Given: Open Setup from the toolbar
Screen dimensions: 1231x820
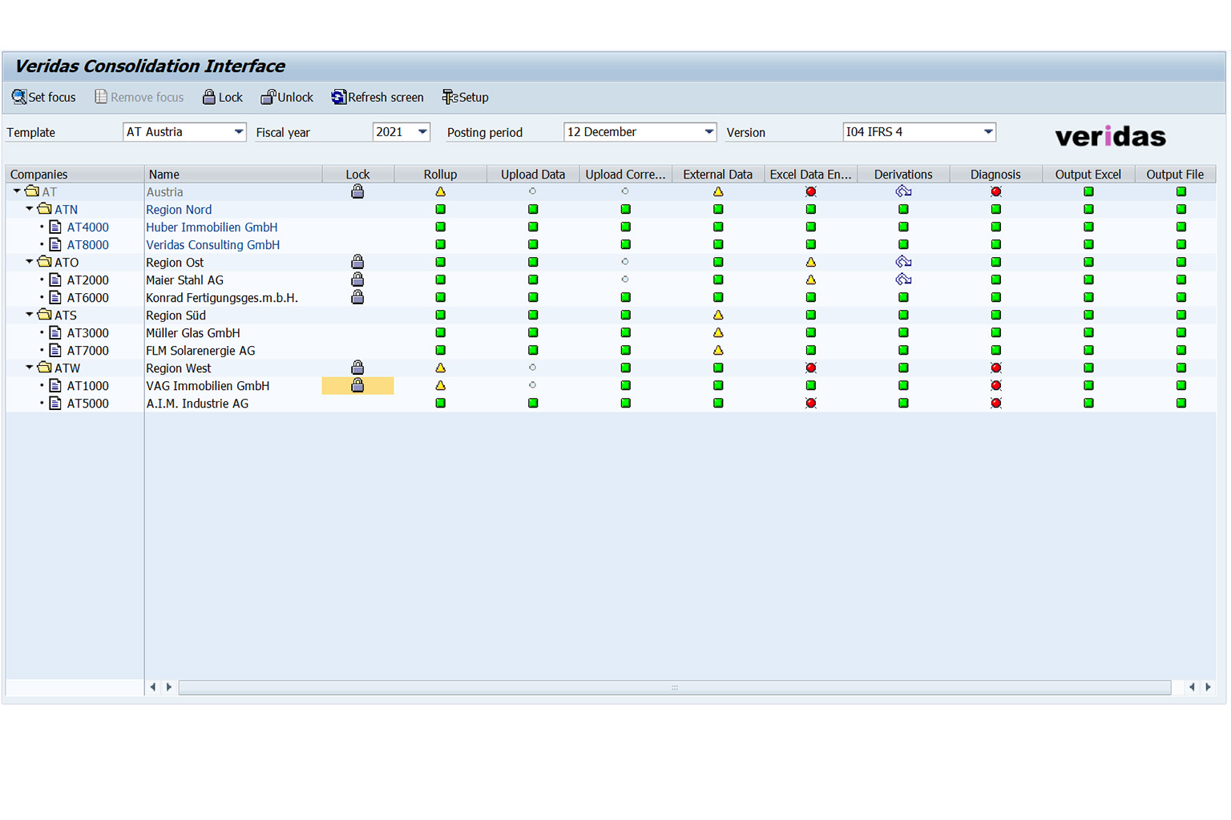Looking at the screenshot, I should [x=450, y=98].
